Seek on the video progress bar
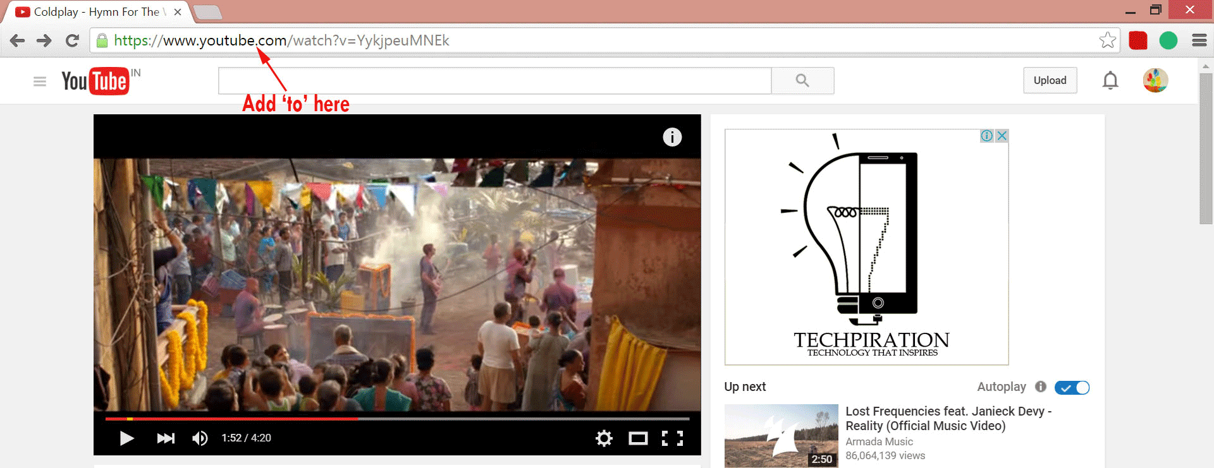1214x468 pixels. (x=397, y=419)
